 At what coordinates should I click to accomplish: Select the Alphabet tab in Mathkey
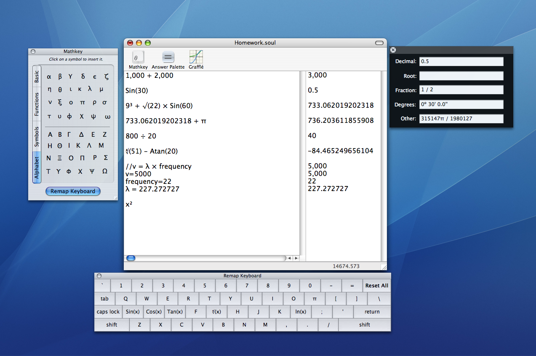coord(37,167)
